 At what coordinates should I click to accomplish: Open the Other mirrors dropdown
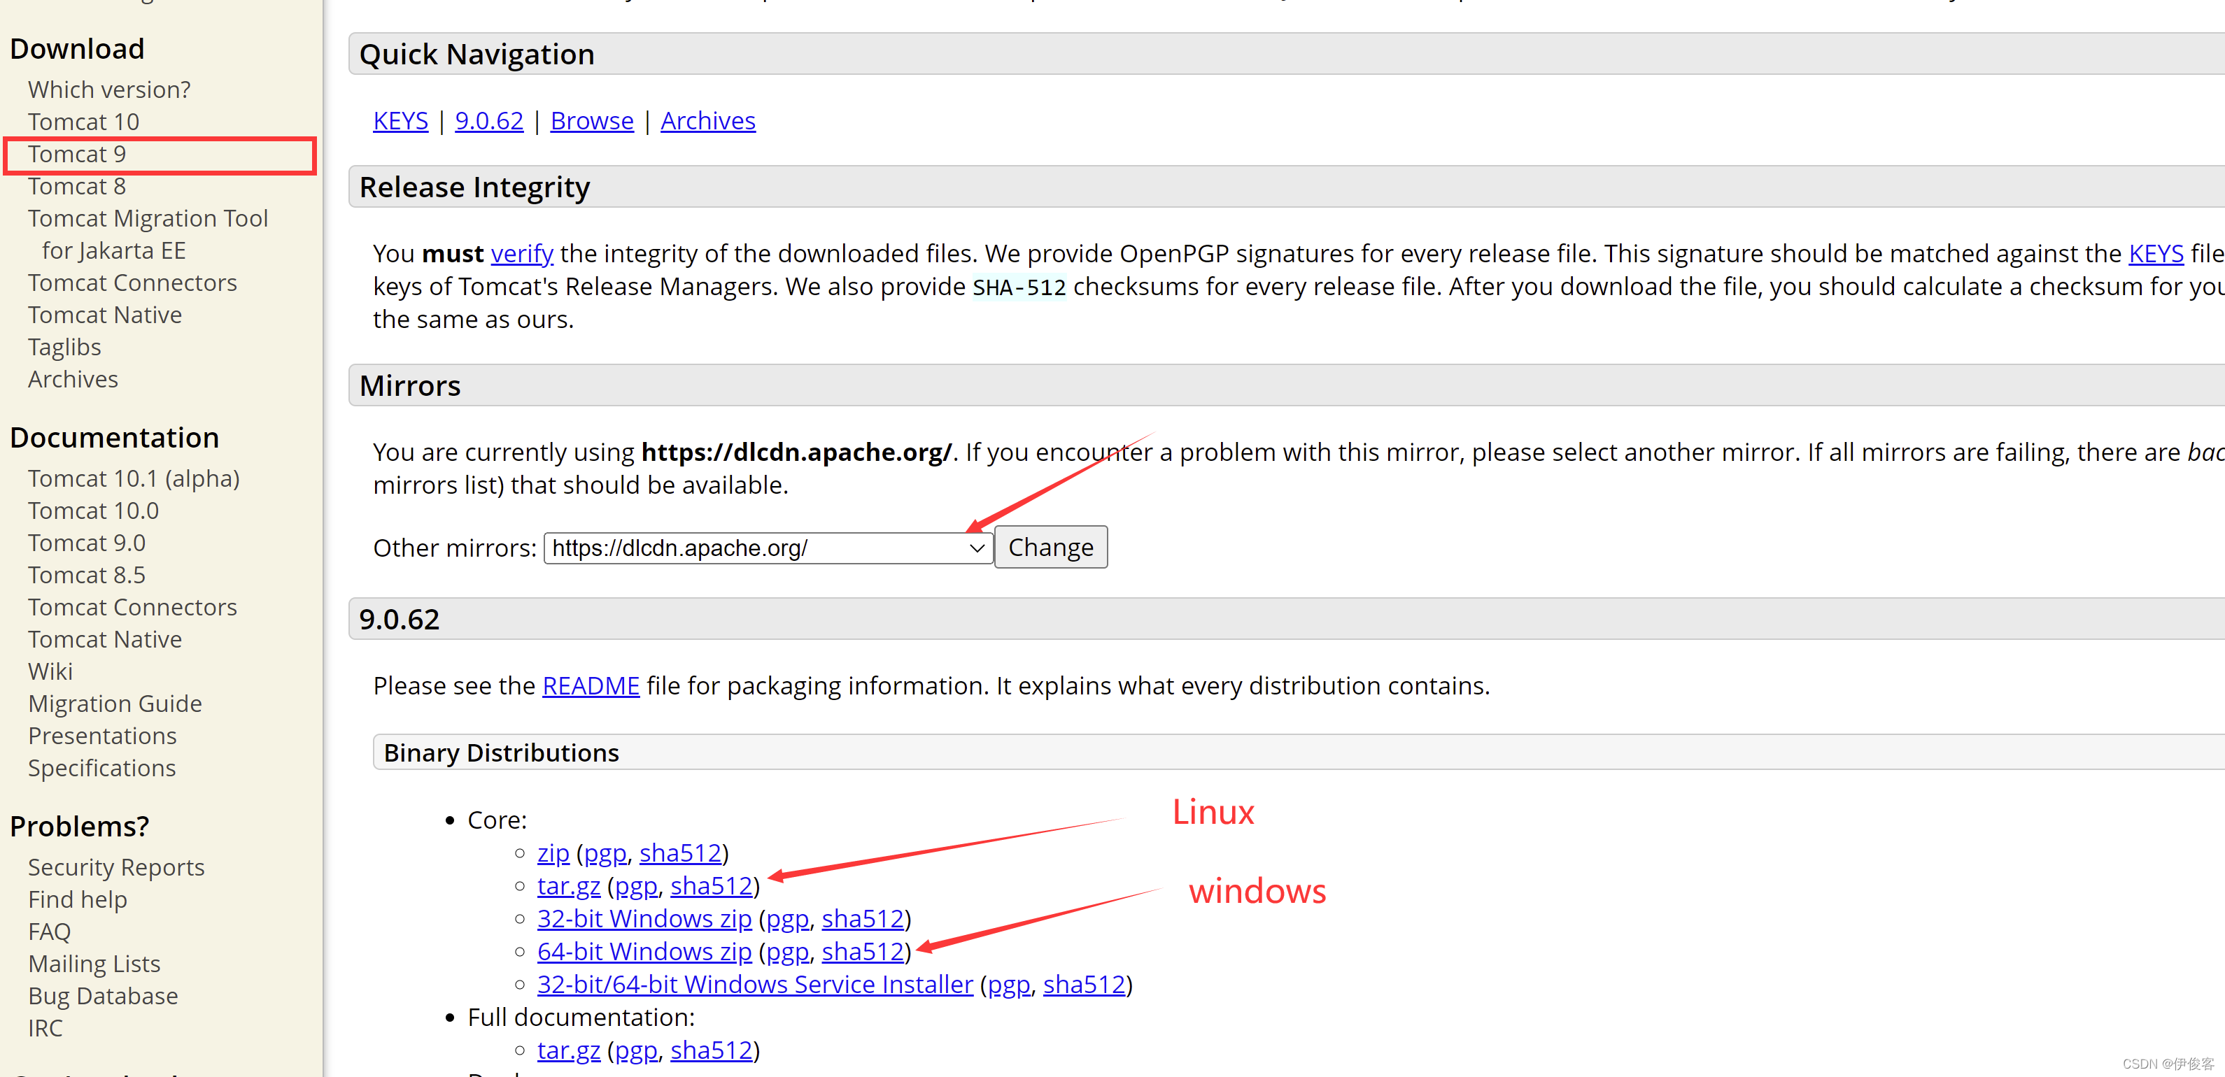[x=768, y=548]
